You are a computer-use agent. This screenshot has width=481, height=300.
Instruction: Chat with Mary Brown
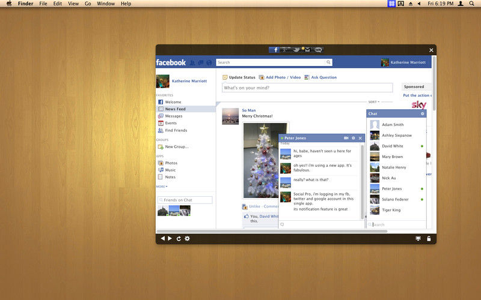point(396,157)
